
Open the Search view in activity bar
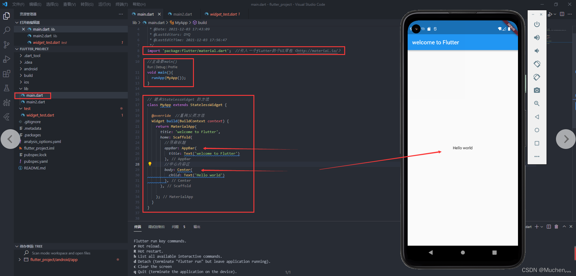coord(6,30)
